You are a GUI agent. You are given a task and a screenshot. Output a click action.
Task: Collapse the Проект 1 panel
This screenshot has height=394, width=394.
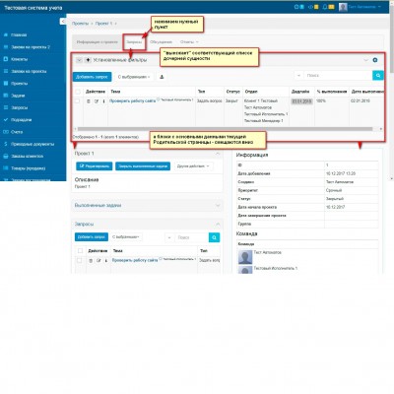pos(218,154)
